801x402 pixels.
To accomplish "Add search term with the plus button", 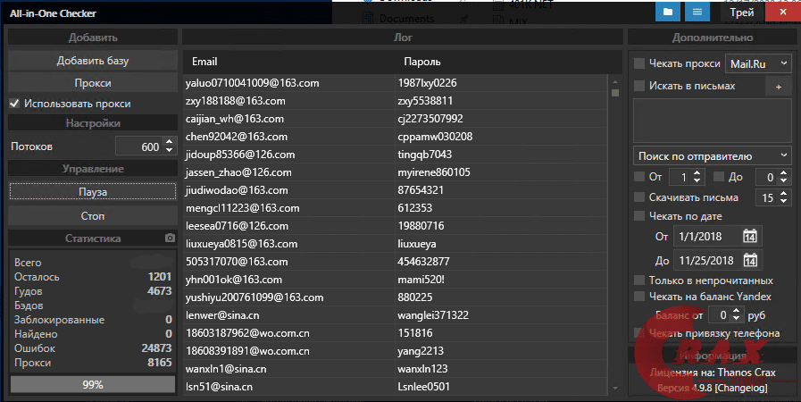I will point(779,87).
